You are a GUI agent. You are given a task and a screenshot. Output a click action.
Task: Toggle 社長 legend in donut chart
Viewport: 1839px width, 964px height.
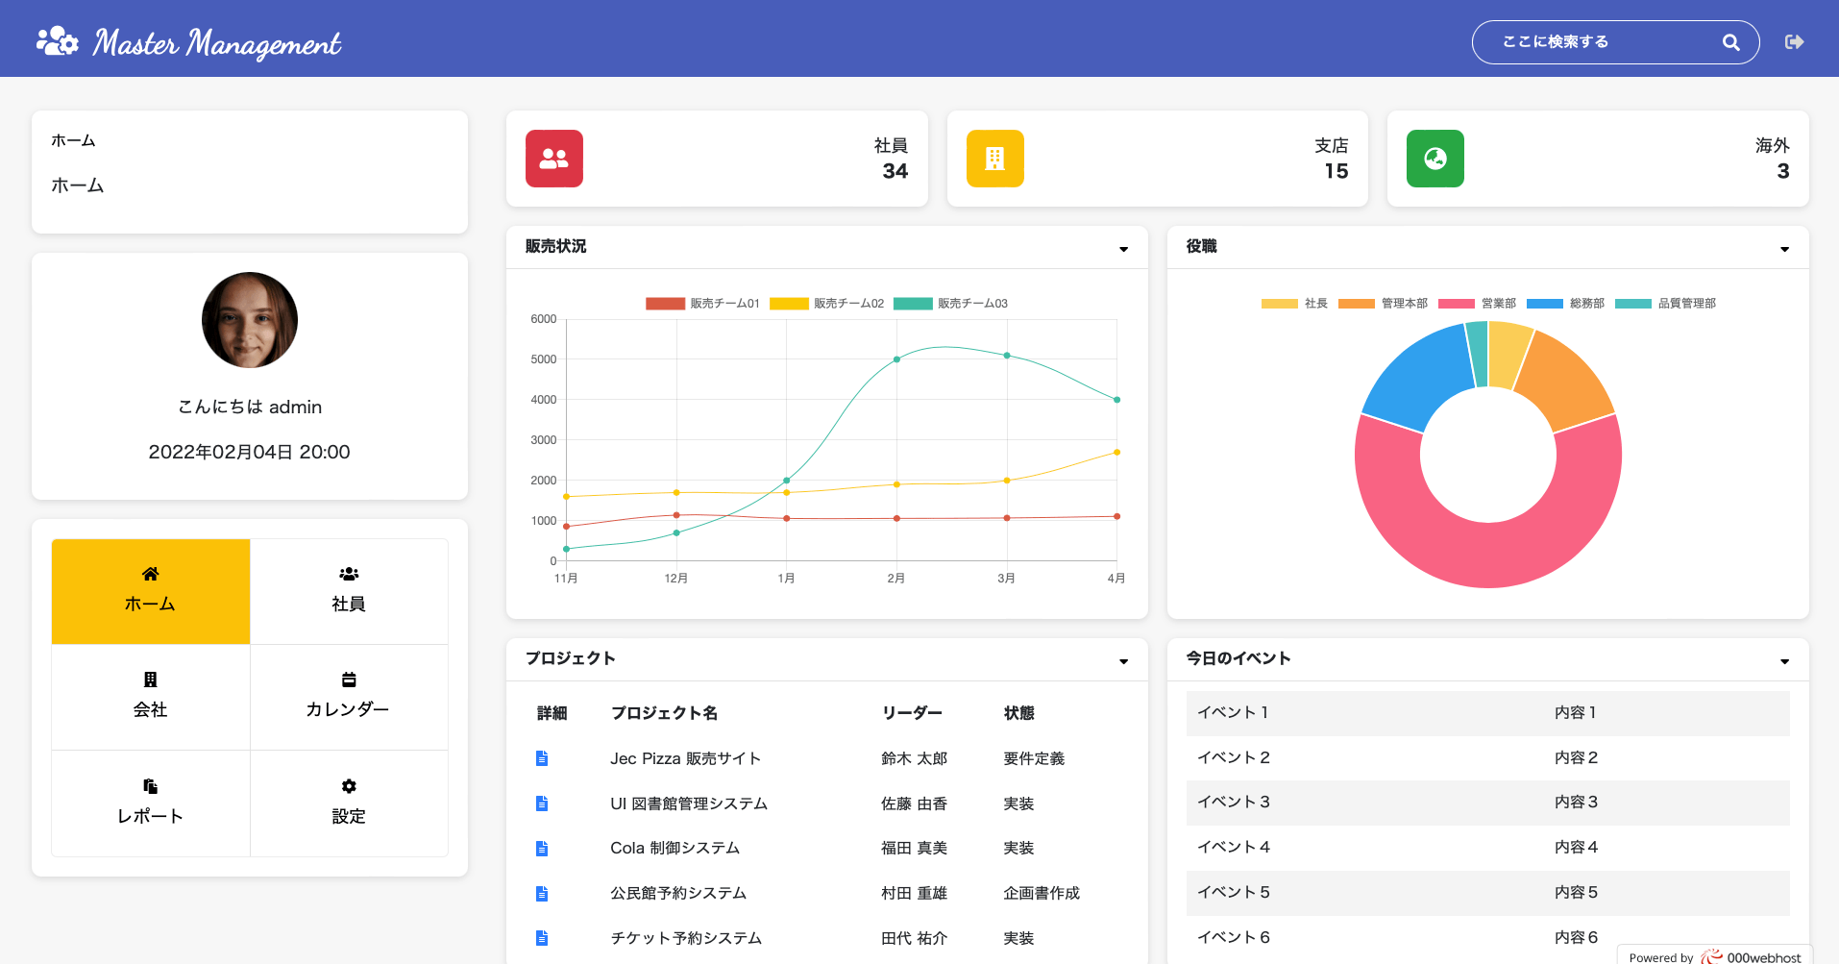pos(1294,304)
